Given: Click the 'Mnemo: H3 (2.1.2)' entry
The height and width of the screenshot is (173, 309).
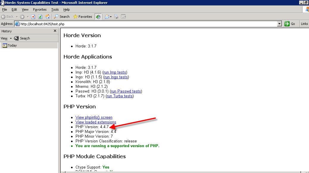Looking at the screenshot, I should [91, 87].
